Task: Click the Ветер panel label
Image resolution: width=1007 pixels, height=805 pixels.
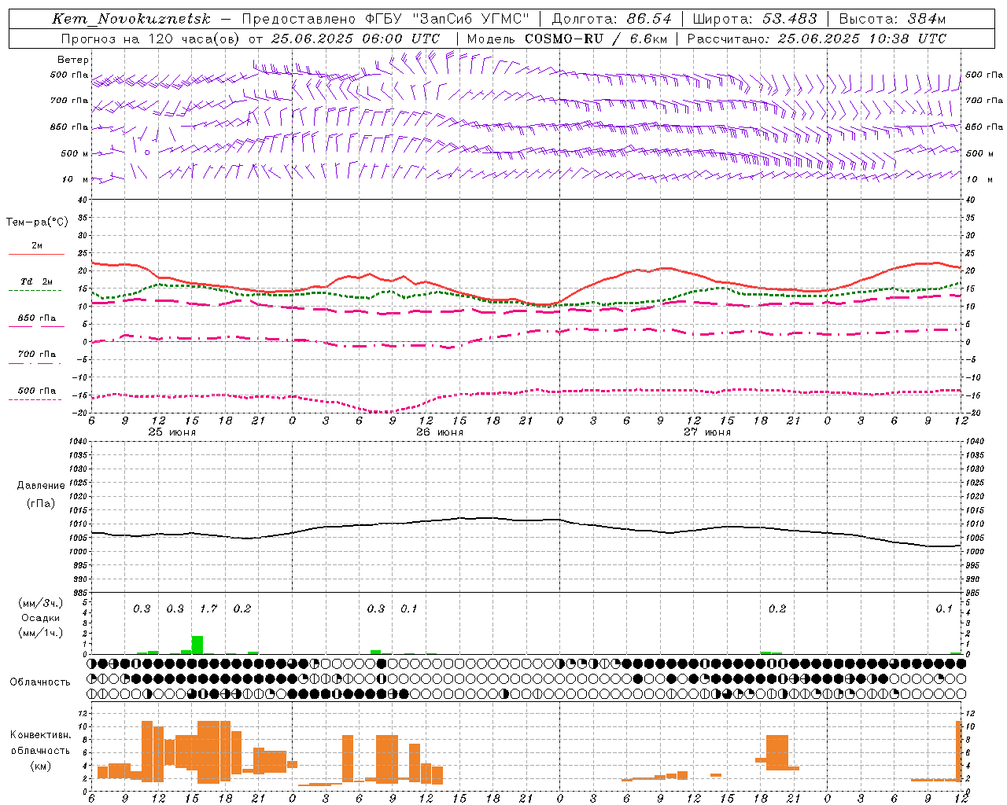Action: [73, 60]
